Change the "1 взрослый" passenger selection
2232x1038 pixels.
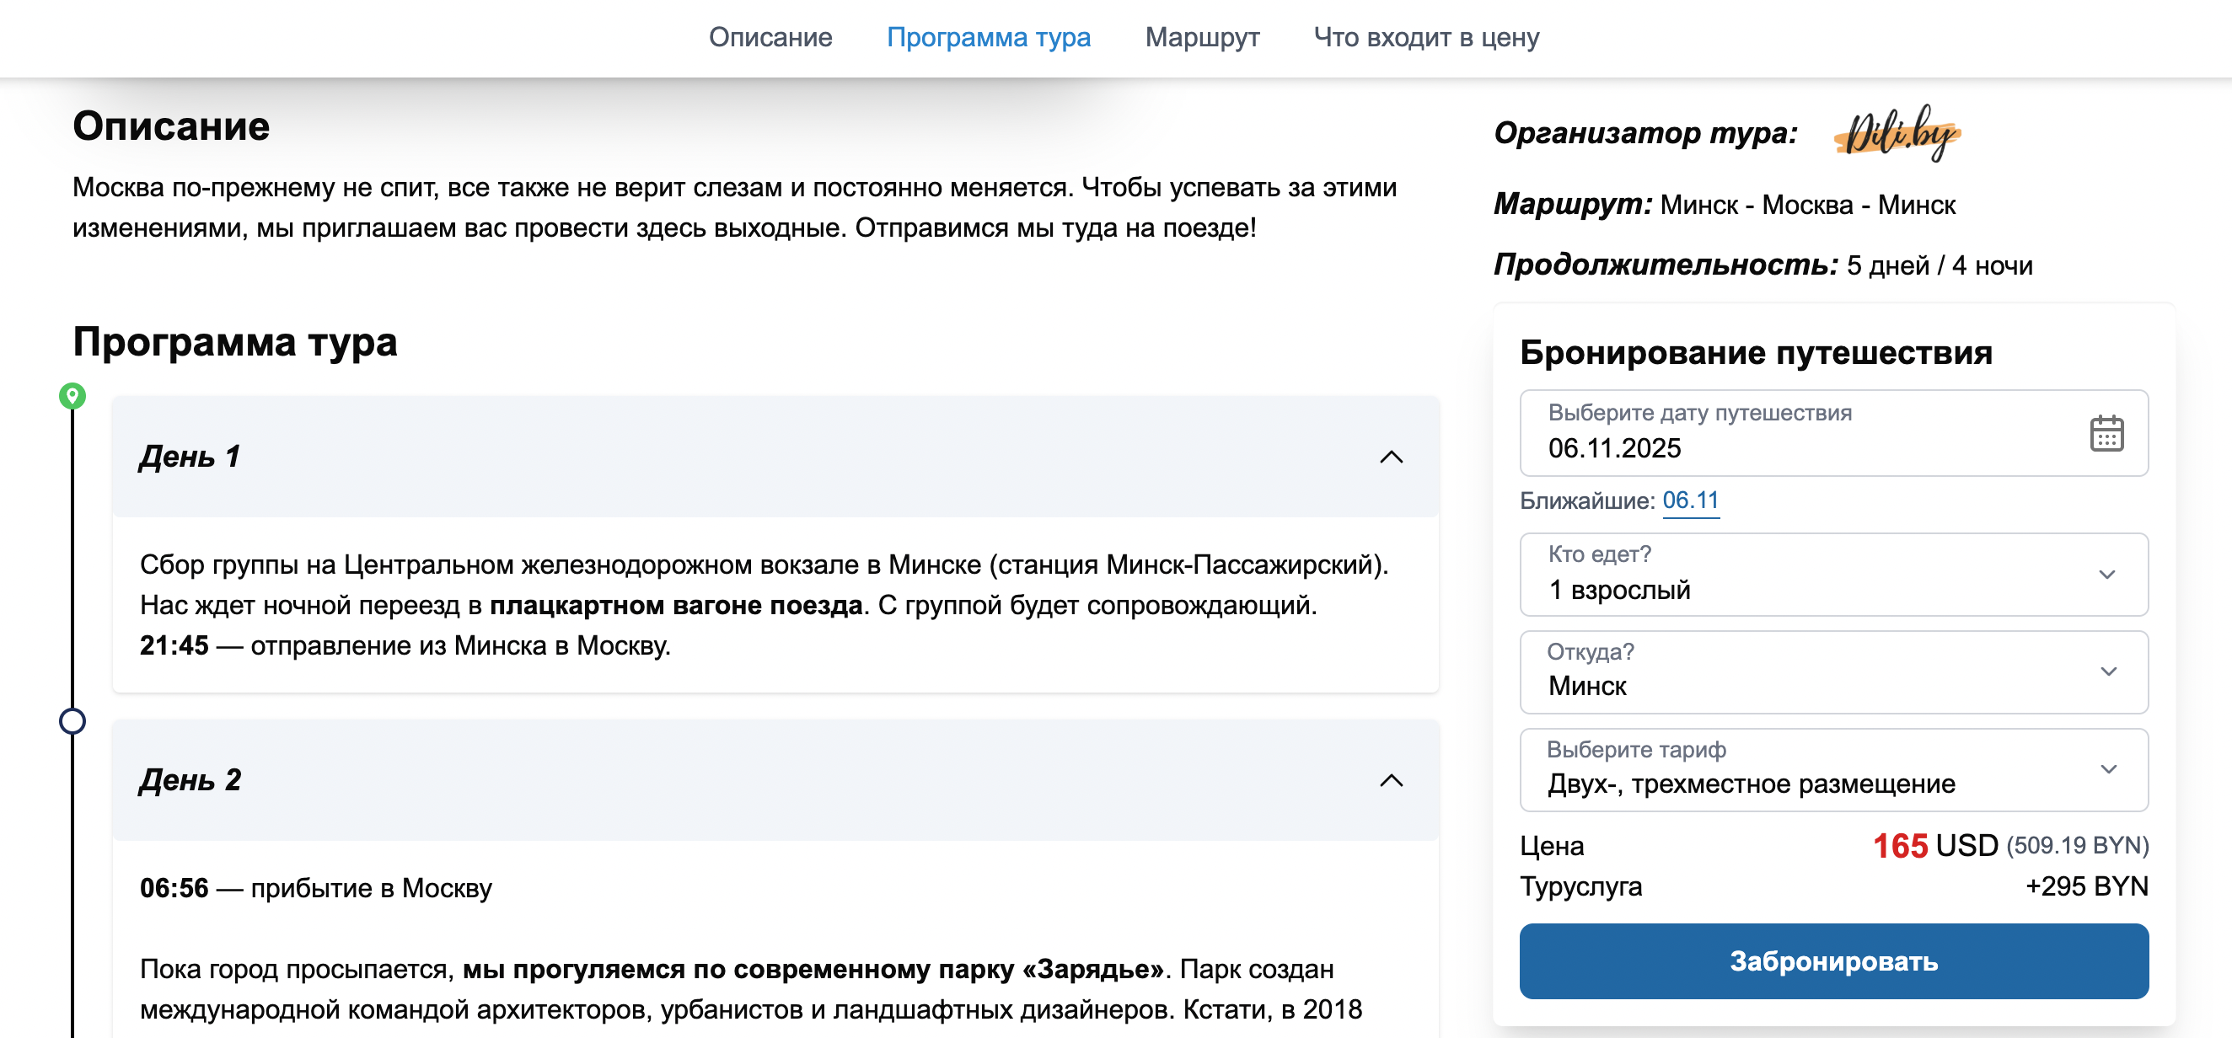[x=1619, y=590]
